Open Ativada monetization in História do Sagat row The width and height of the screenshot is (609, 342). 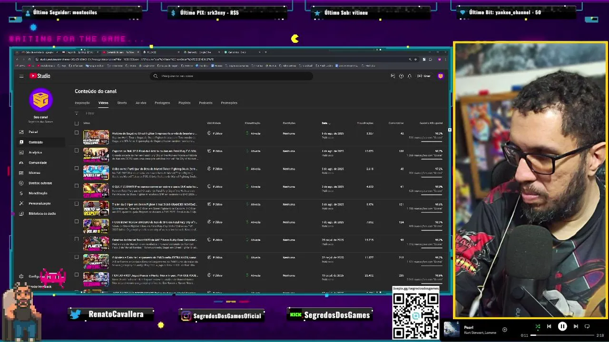point(253,133)
